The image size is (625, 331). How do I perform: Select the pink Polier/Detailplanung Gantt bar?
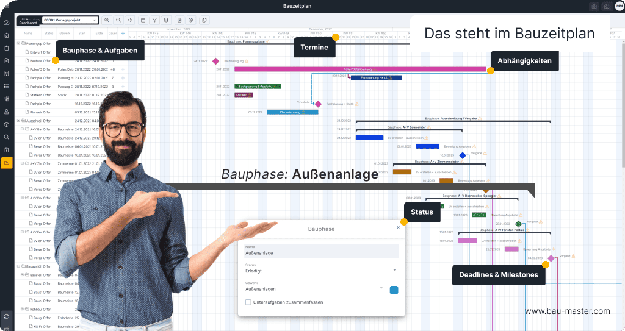(360, 69)
